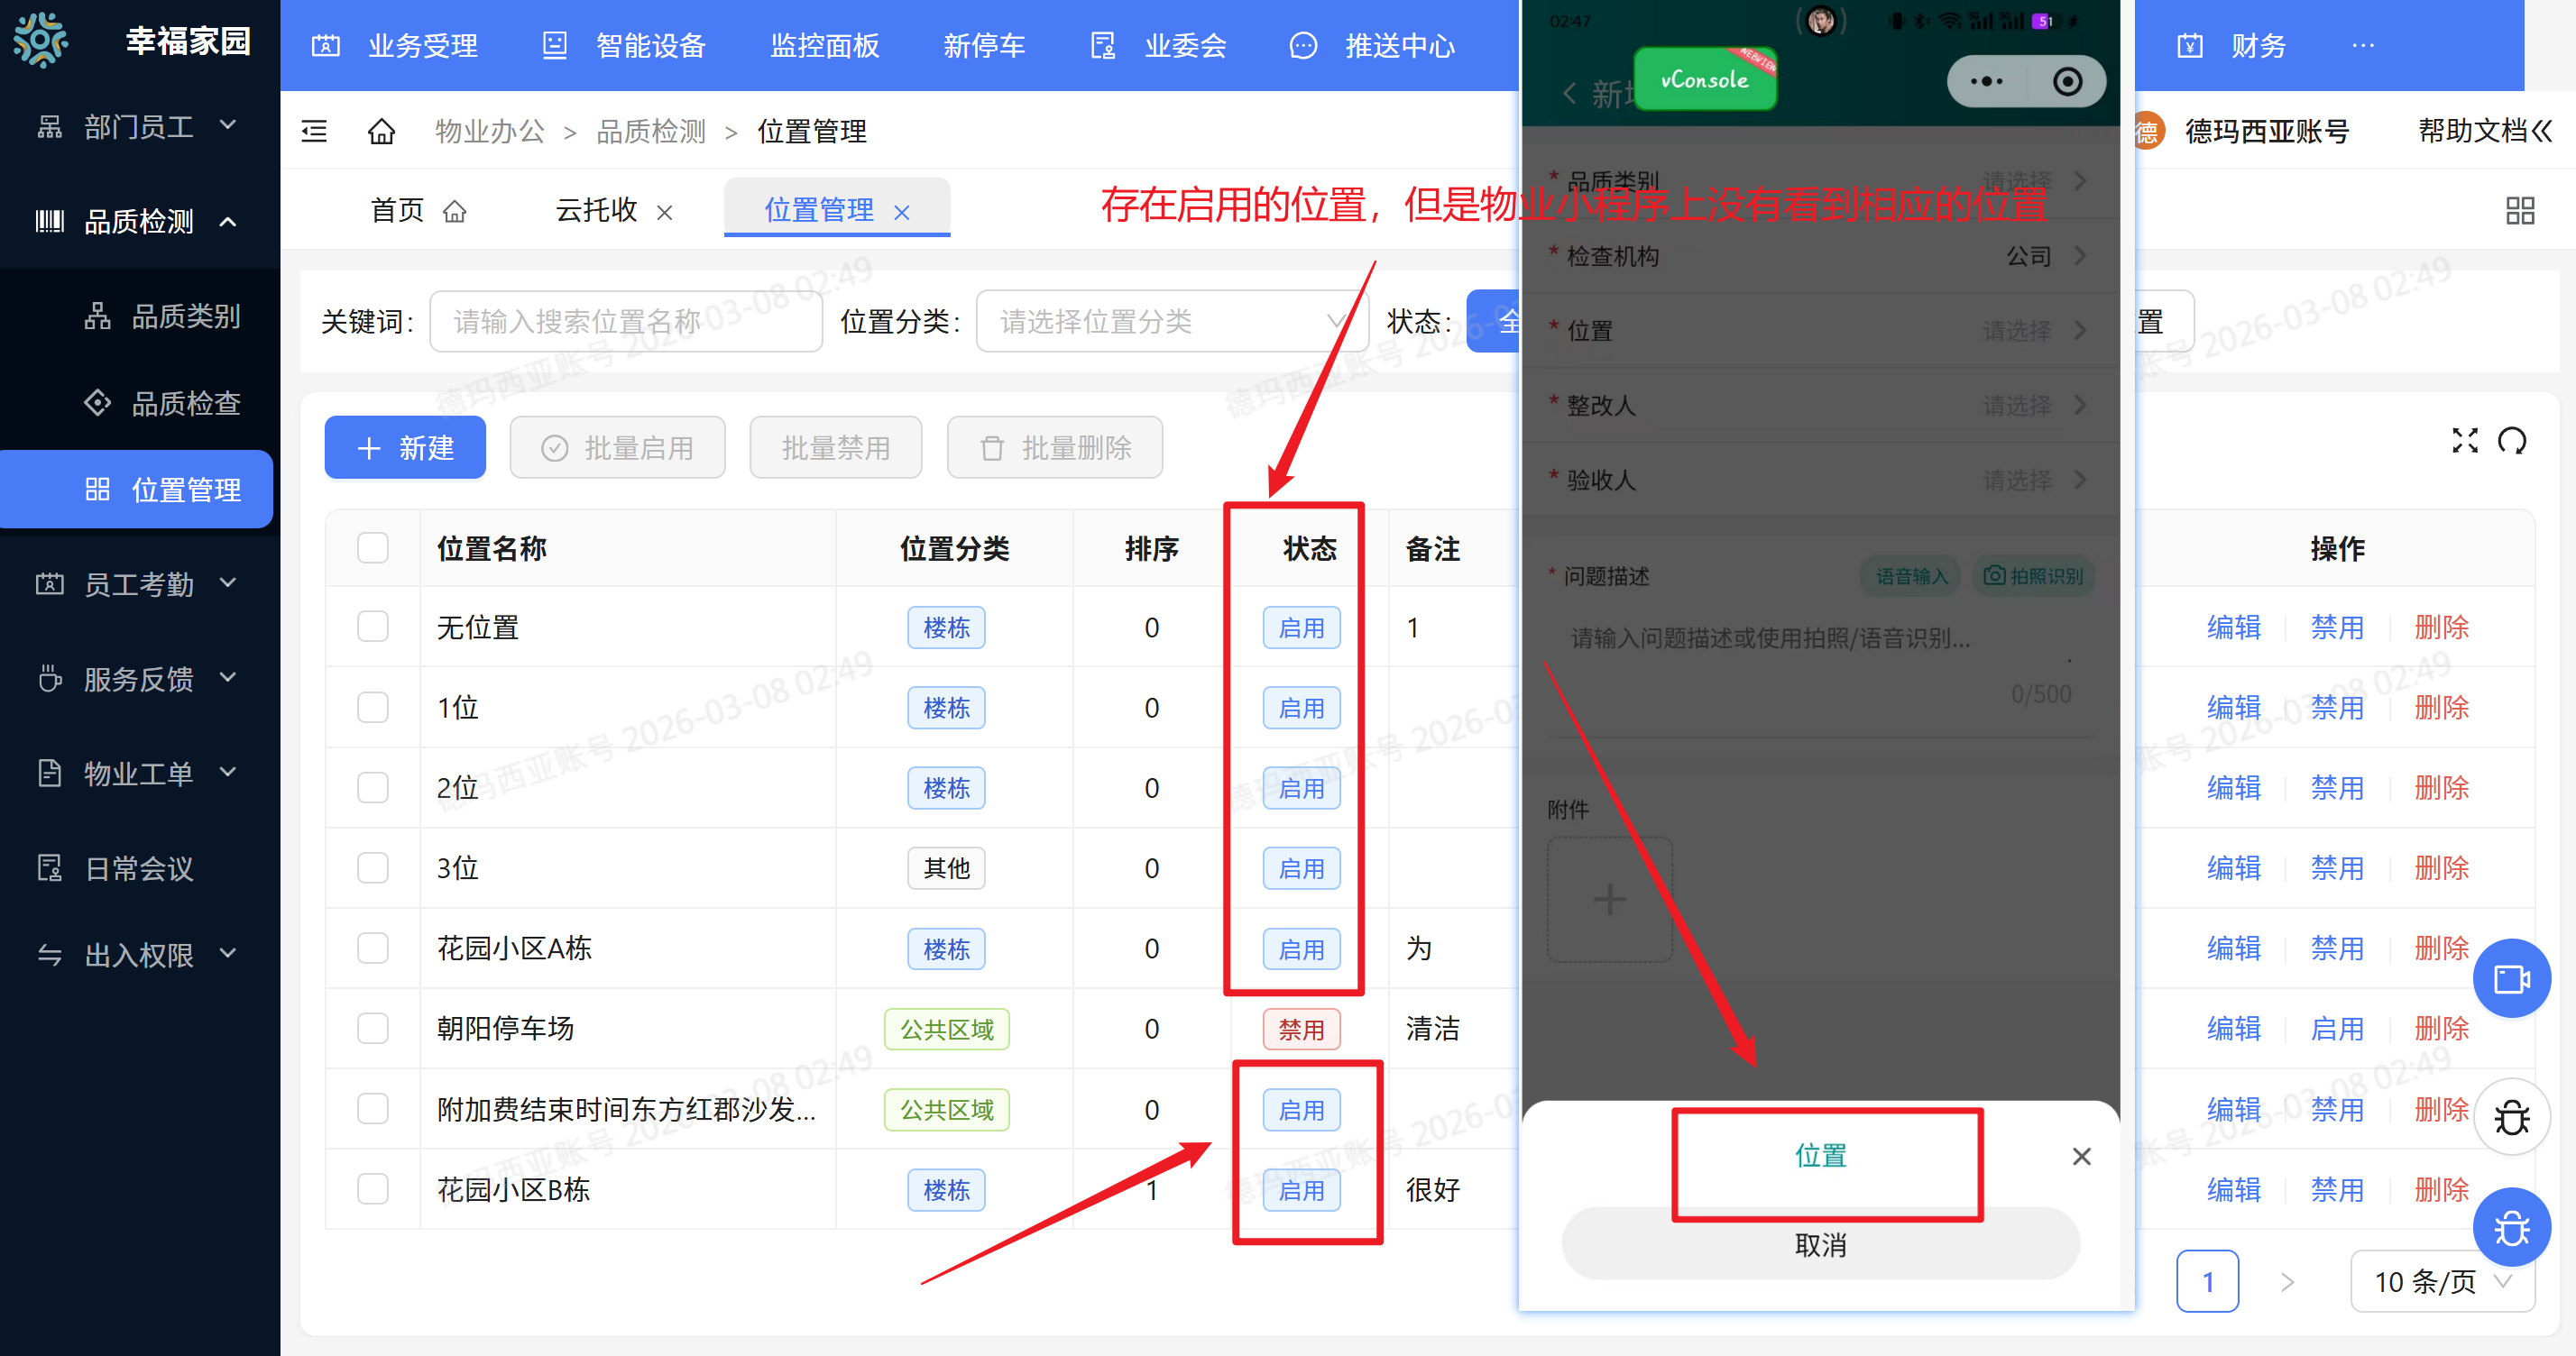Toggle fullscreen with the expand arrows icon
Screen dimensions: 2576x1356
point(2464,441)
